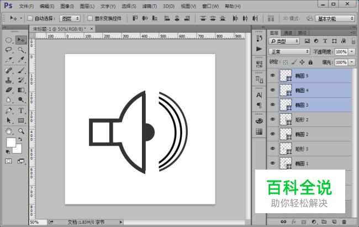Open the 编辑(E) menu

[47, 6]
